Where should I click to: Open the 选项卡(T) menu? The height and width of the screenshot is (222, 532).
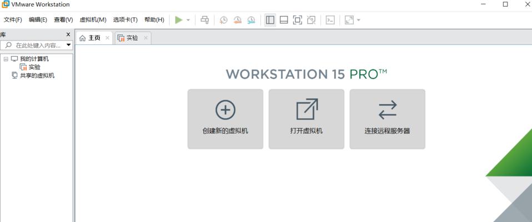click(x=126, y=19)
